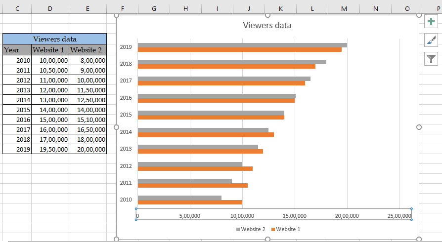Click the 'Website 2' table header cell
Image resolution: width=442 pixels, height=242 pixels.
[88, 50]
